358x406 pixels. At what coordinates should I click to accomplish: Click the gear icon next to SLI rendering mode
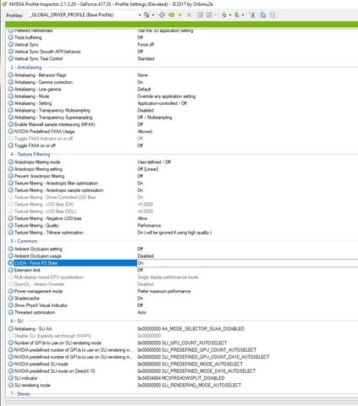(x=11, y=385)
